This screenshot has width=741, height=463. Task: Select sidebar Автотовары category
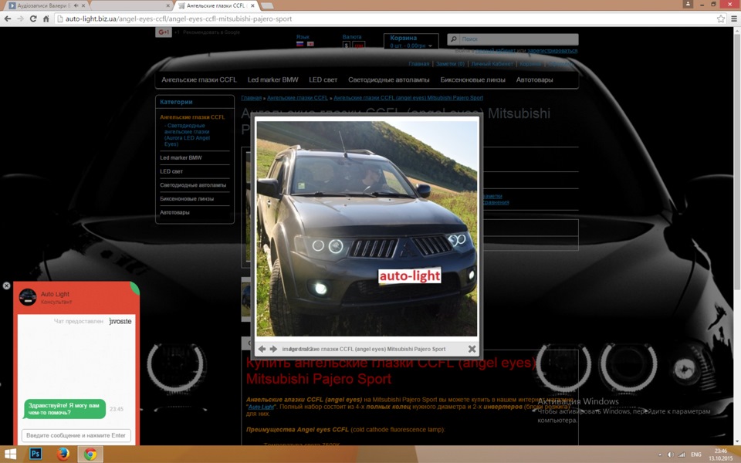pos(174,213)
